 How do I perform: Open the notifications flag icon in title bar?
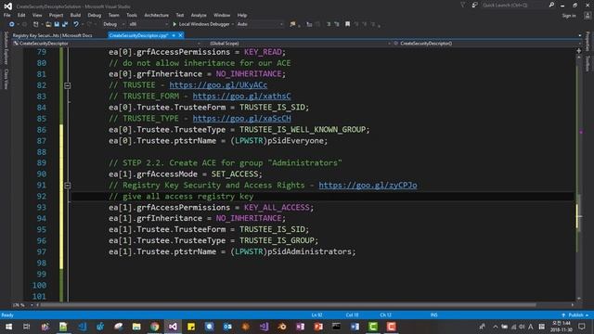[x=463, y=5]
